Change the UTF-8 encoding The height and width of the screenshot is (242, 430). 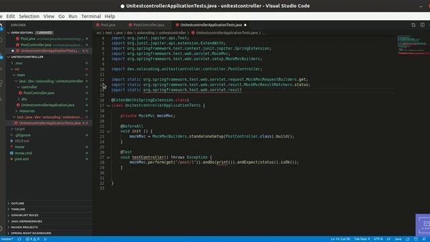[x=378, y=239]
